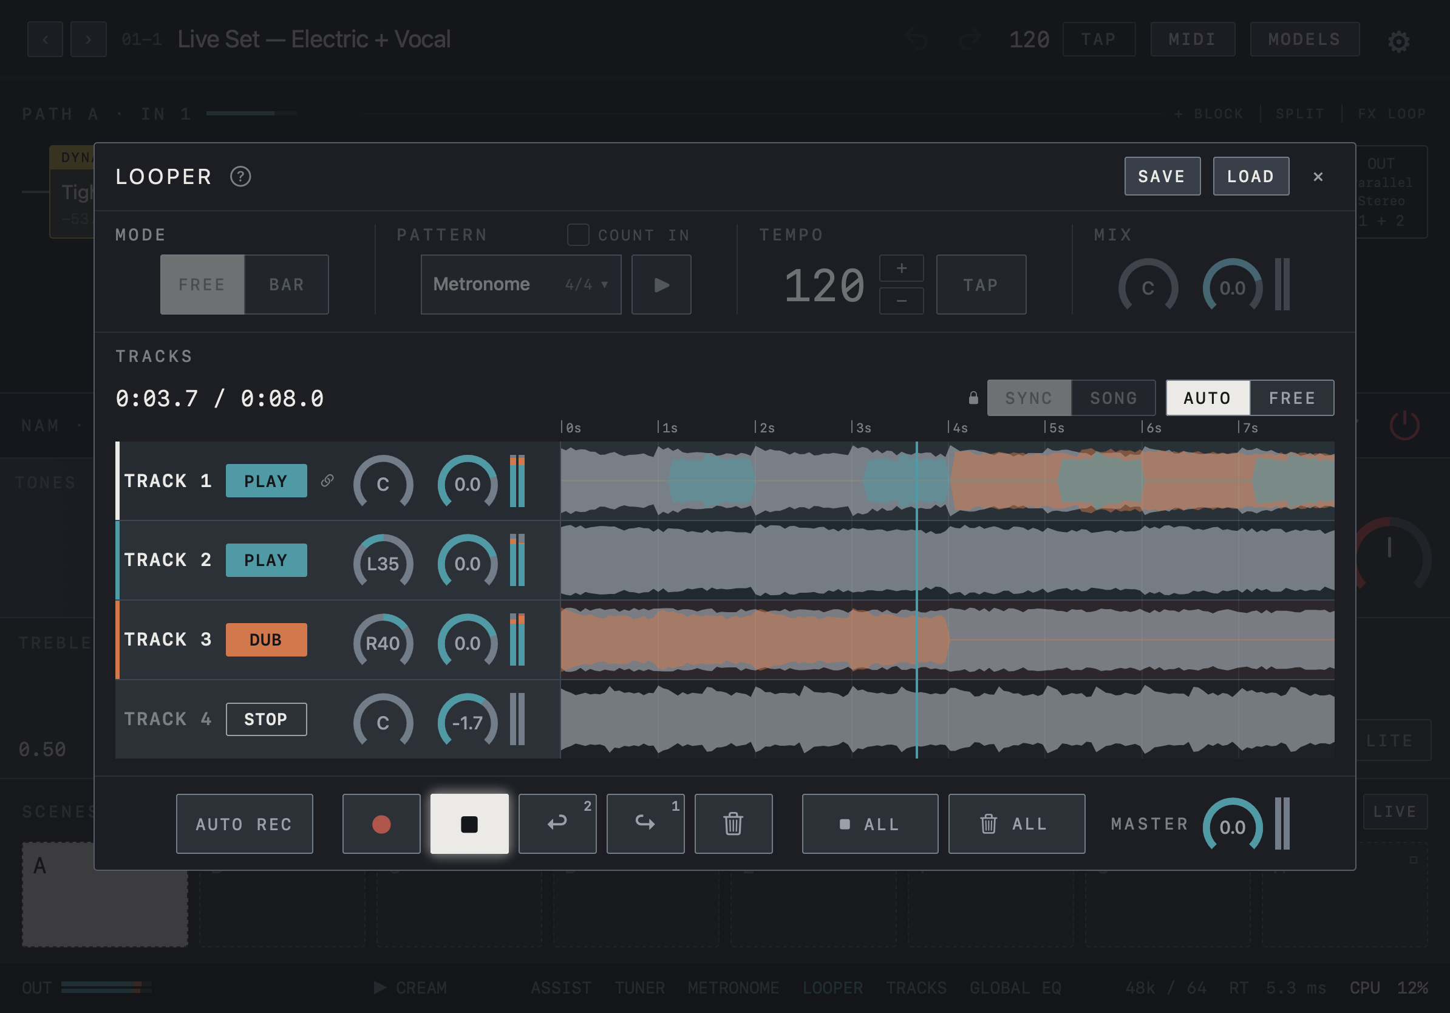Click the Track 3 waveform
The height and width of the screenshot is (1013, 1450).
(947, 640)
